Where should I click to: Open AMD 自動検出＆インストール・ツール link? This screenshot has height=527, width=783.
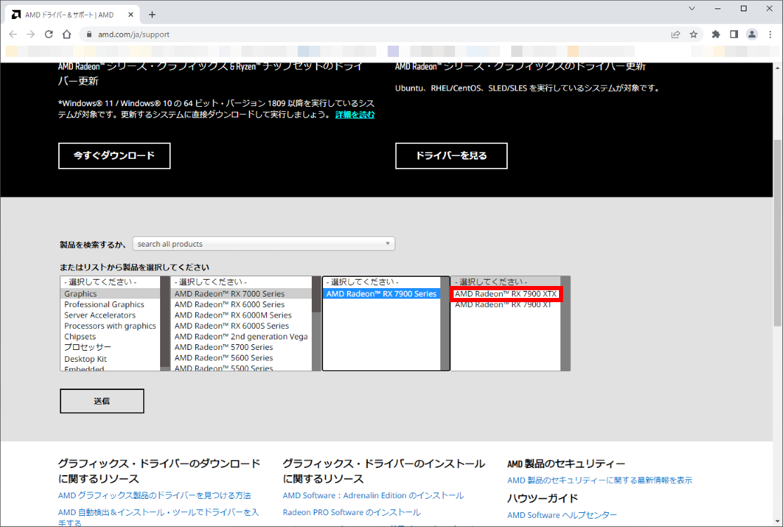(158, 517)
